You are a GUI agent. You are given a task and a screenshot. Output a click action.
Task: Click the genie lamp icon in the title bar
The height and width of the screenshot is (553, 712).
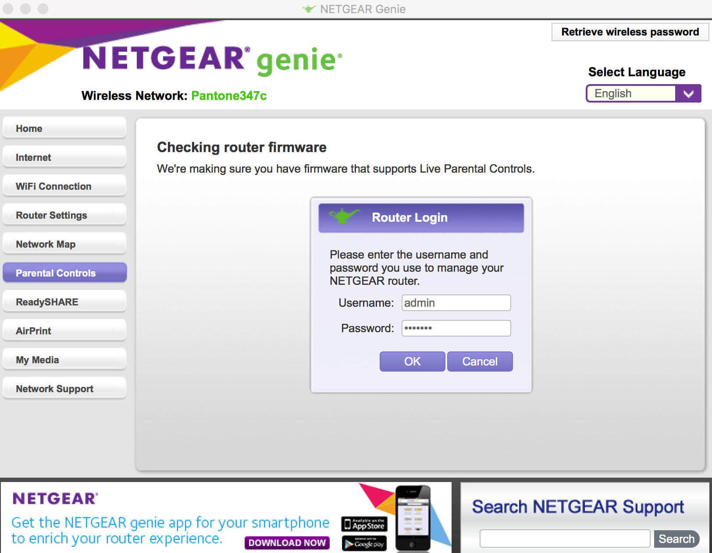point(308,8)
